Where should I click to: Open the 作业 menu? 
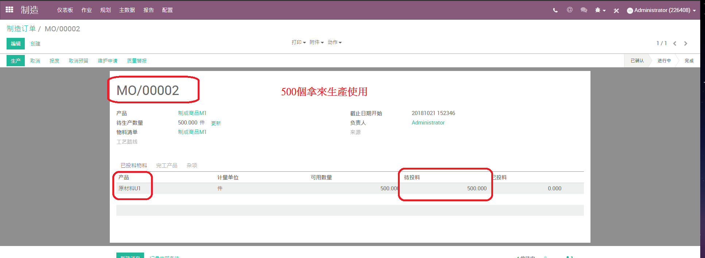[86, 10]
